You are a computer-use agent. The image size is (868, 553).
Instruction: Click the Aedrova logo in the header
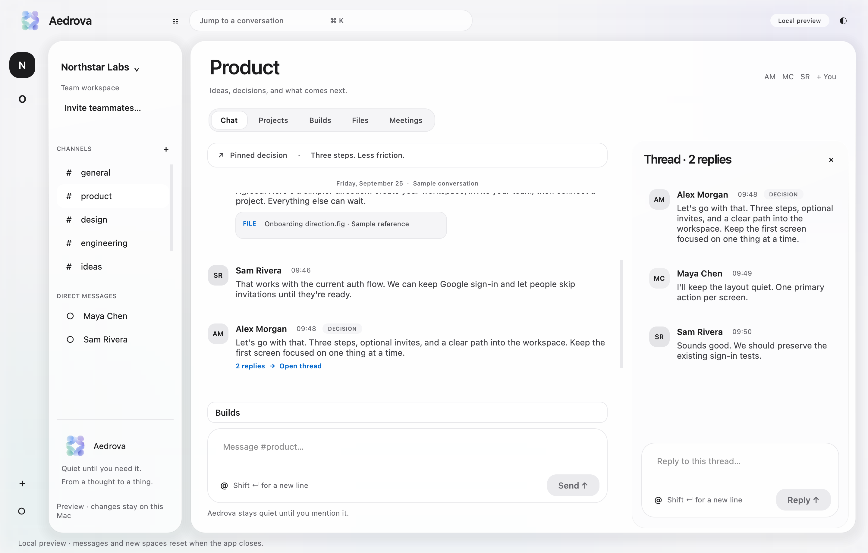click(30, 20)
